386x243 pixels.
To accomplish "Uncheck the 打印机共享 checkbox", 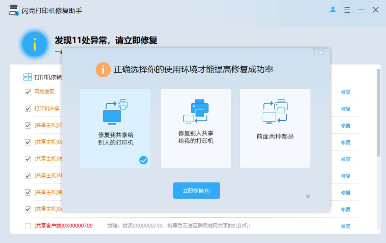I will [x=28, y=109].
